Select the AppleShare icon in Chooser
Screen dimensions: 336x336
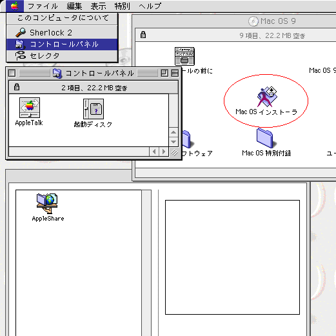[47, 203]
